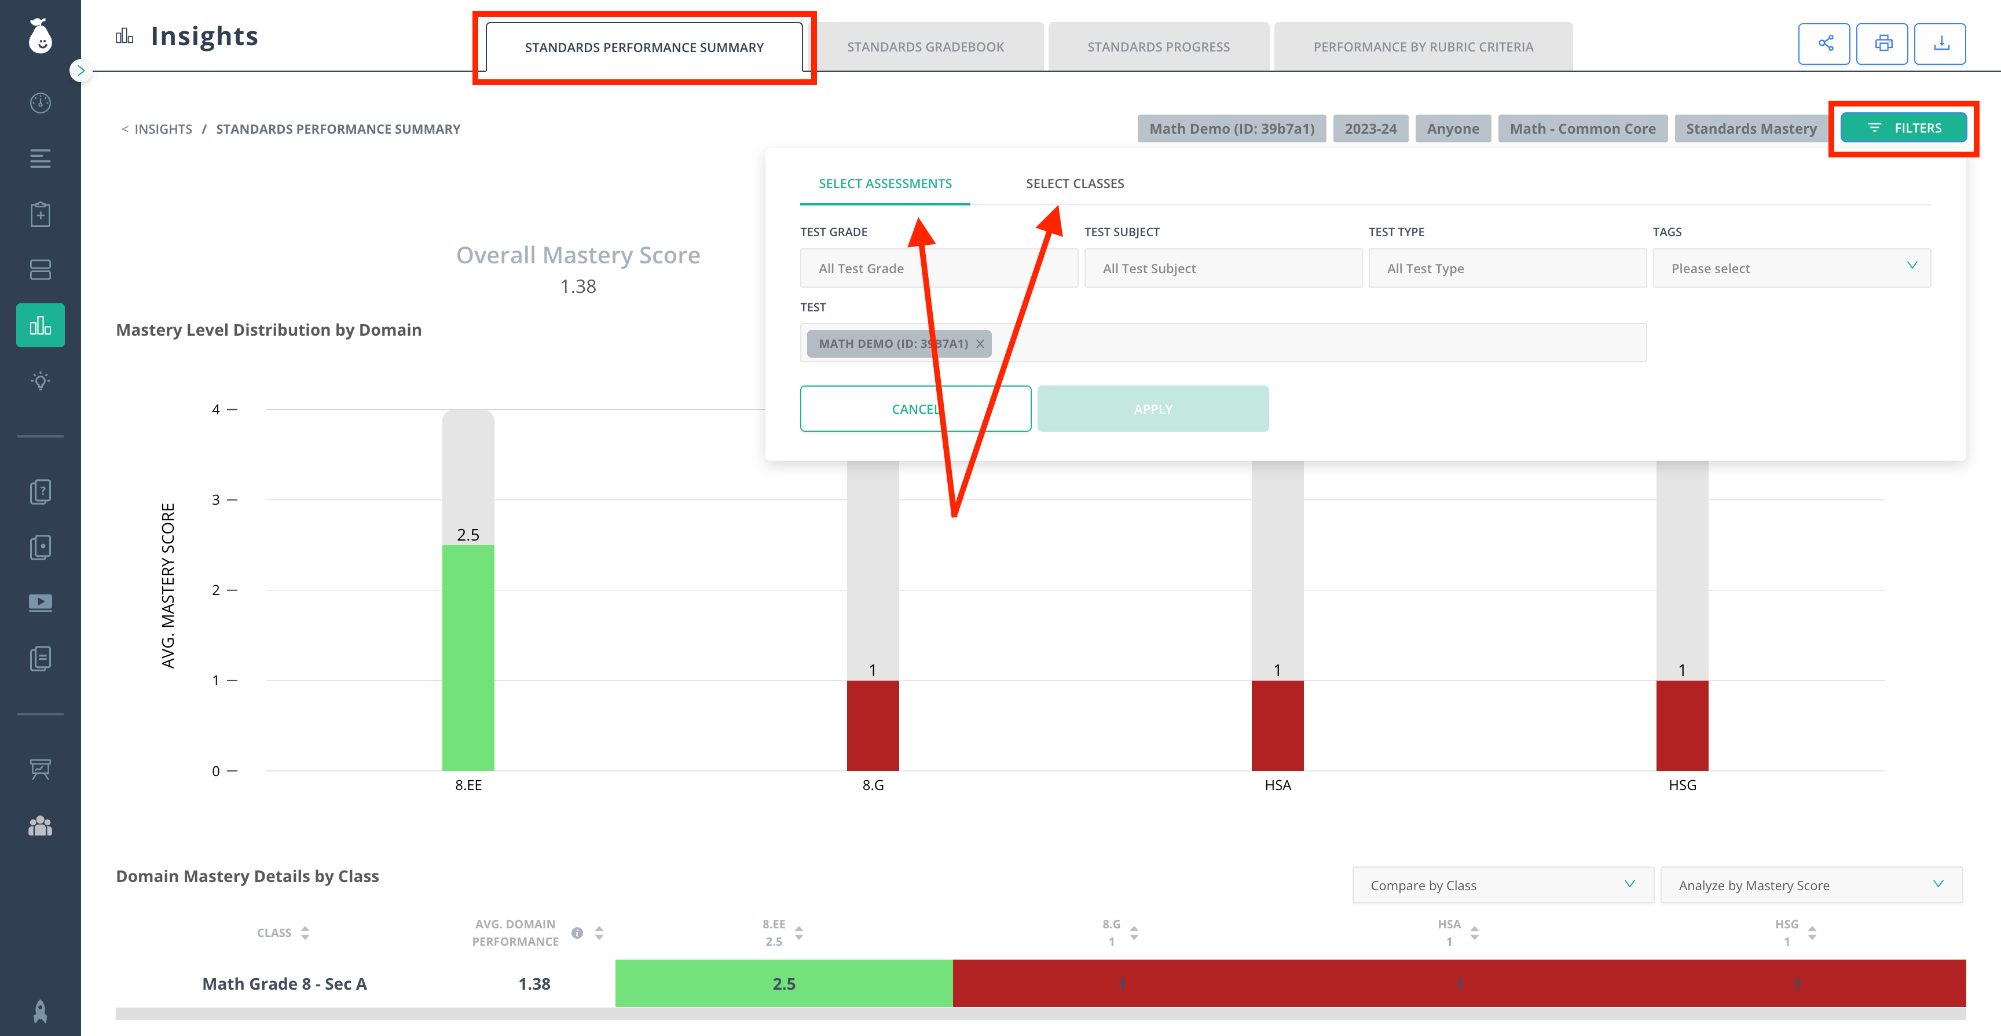2001x1036 pixels.
Task: Open the Analyze by Mastery Score dropdown
Action: click(x=1811, y=886)
